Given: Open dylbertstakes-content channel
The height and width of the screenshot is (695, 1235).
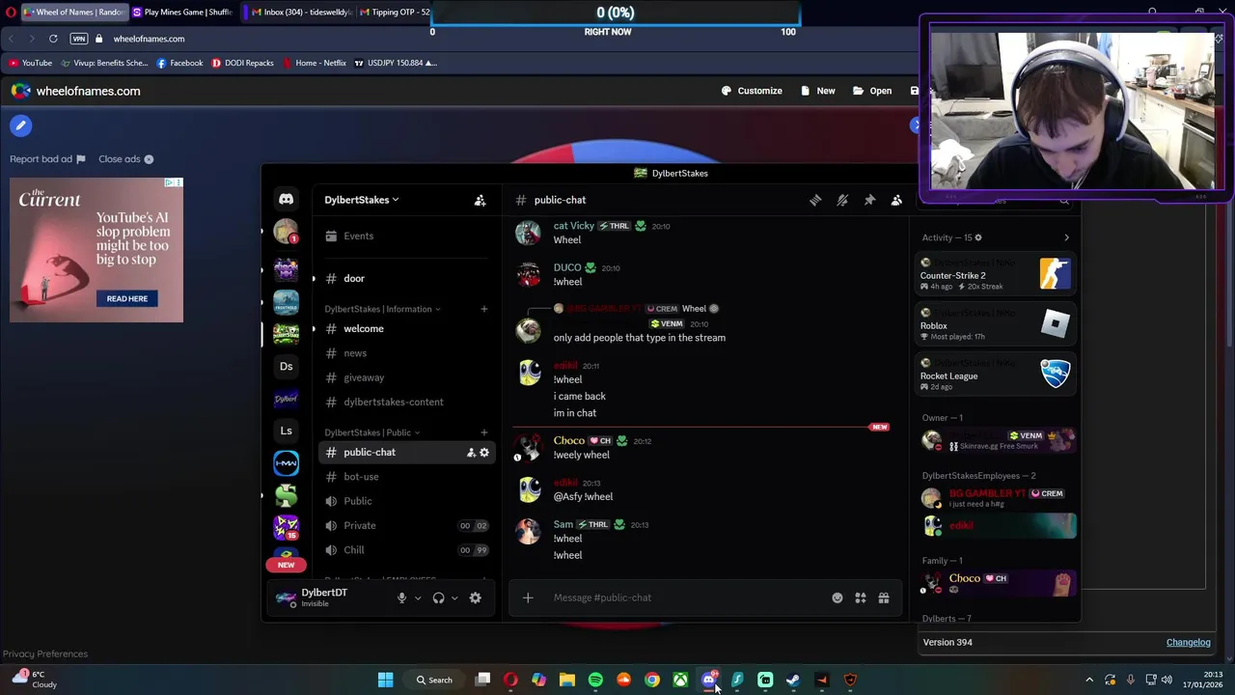Looking at the screenshot, I should 405,402.
